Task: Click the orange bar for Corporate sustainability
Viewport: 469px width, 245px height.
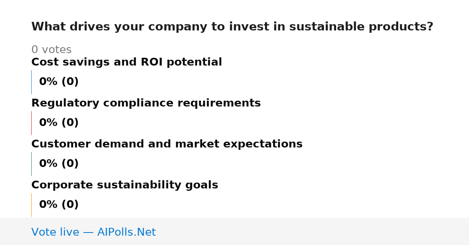Action: [32, 205]
